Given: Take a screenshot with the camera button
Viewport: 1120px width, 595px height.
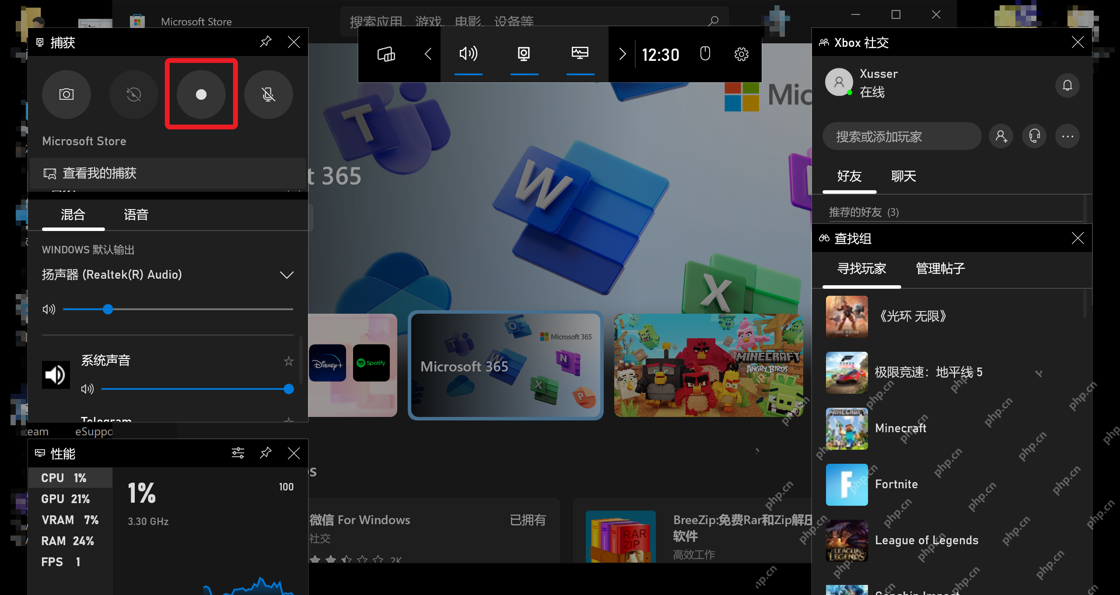Looking at the screenshot, I should (66, 94).
